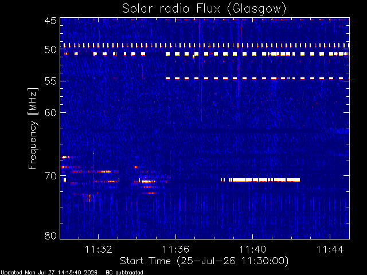Click the Frequency [MHz] axis title
The height and width of the screenshot is (275, 367).
pos(33,128)
